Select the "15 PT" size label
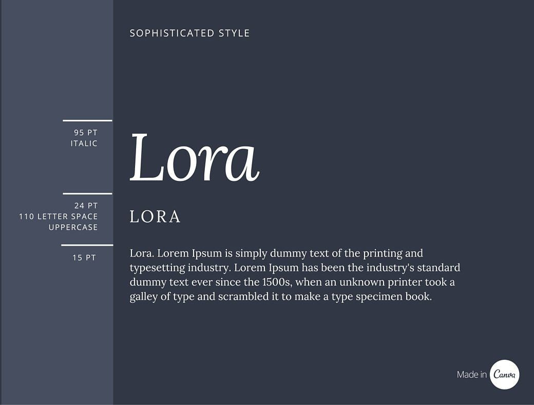Screen dimensions: 534x405 (84, 257)
